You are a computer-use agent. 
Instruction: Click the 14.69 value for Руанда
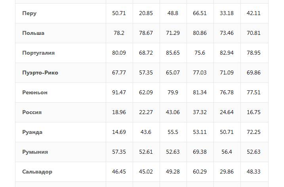[x=119, y=132]
